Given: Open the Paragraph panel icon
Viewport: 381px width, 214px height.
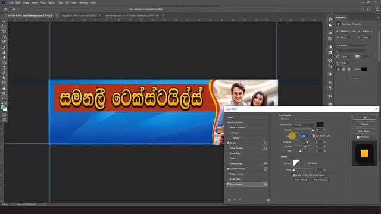Looking at the screenshot, I should tap(330, 88).
